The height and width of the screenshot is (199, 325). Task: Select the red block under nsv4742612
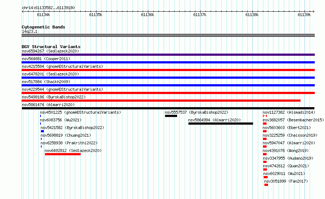[x=265, y=169]
